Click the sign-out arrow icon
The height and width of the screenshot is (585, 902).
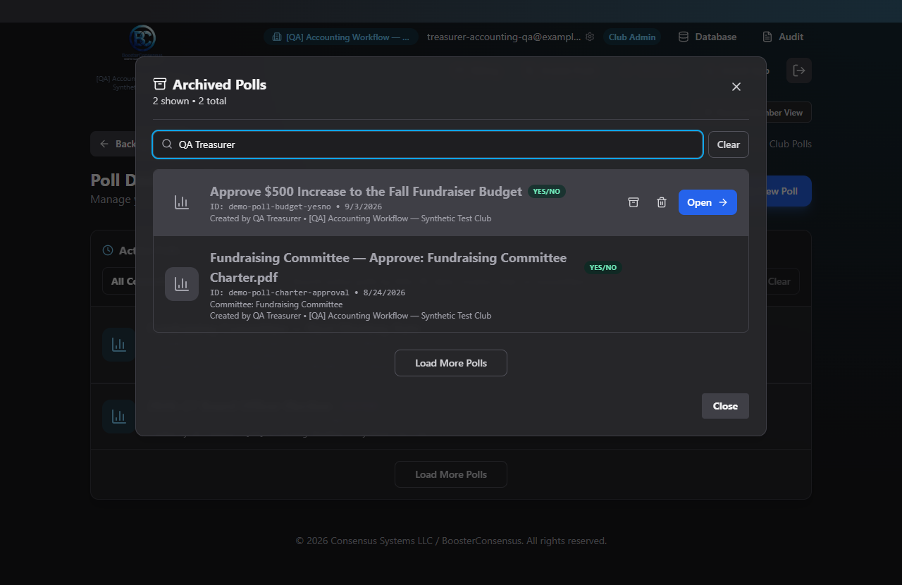(x=799, y=70)
